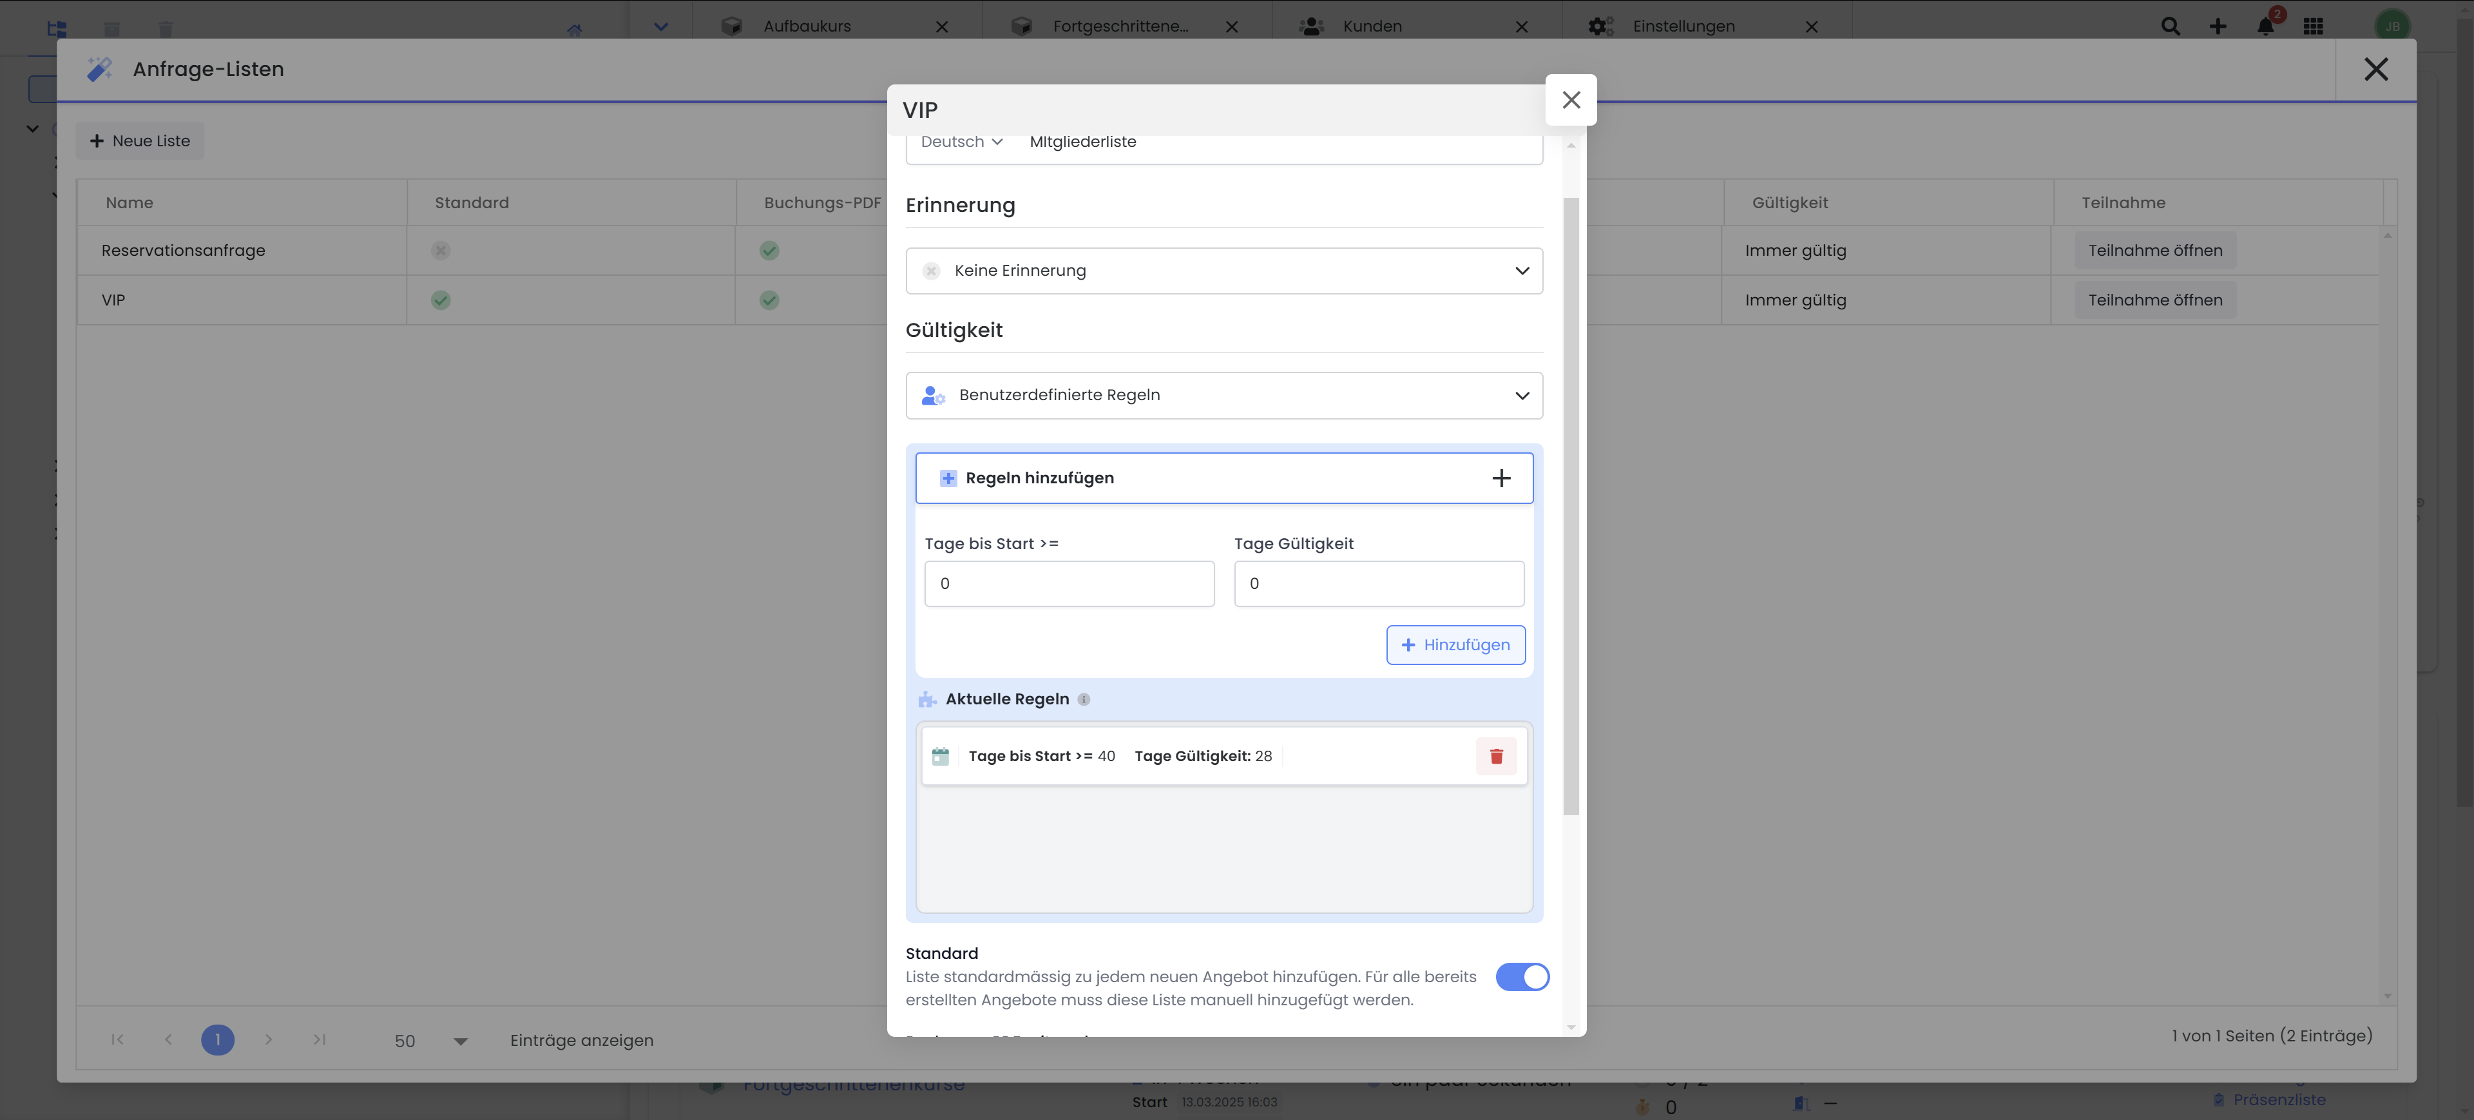Open the JB user avatar

click(2392, 26)
